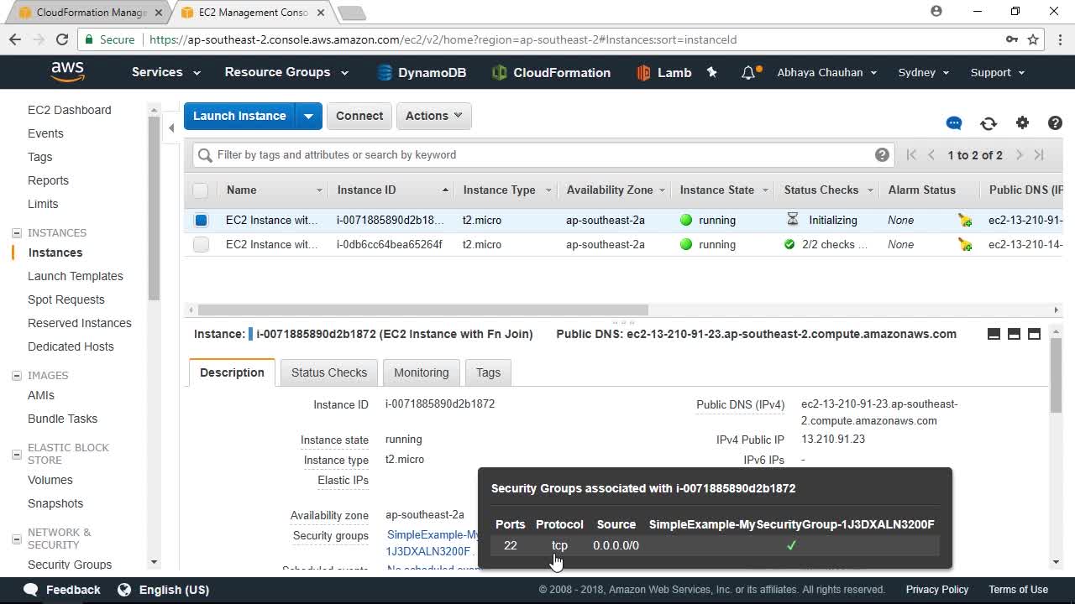Screen dimensions: 1075x604
Task: Open Security Groups in sidebar
Action: click(x=70, y=565)
